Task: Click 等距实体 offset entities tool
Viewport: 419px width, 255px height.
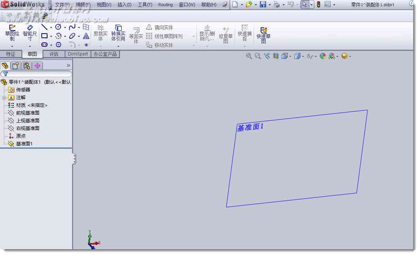Action: [136, 35]
